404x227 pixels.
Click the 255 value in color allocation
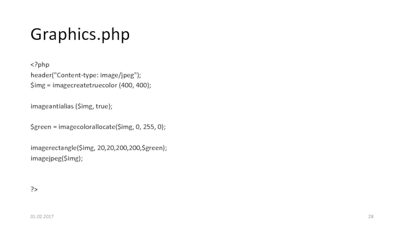click(148, 127)
